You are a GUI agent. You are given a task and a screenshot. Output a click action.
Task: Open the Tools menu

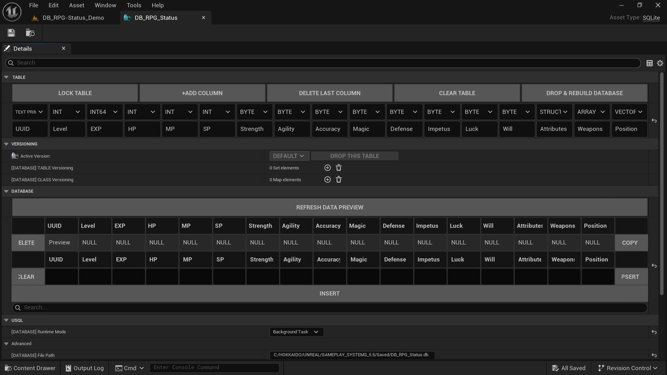point(134,5)
